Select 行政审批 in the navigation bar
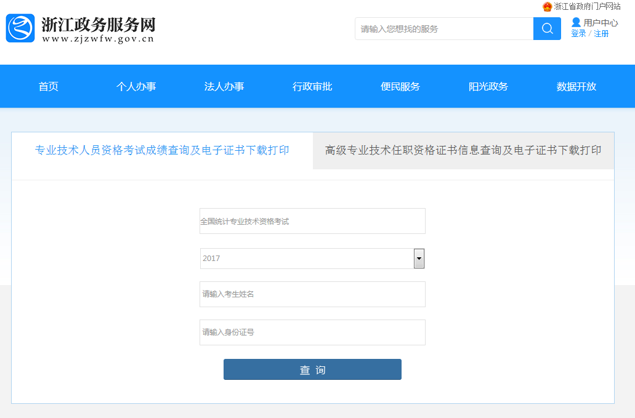The height and width of the screenshot is (418, 635). coord(312,87)
